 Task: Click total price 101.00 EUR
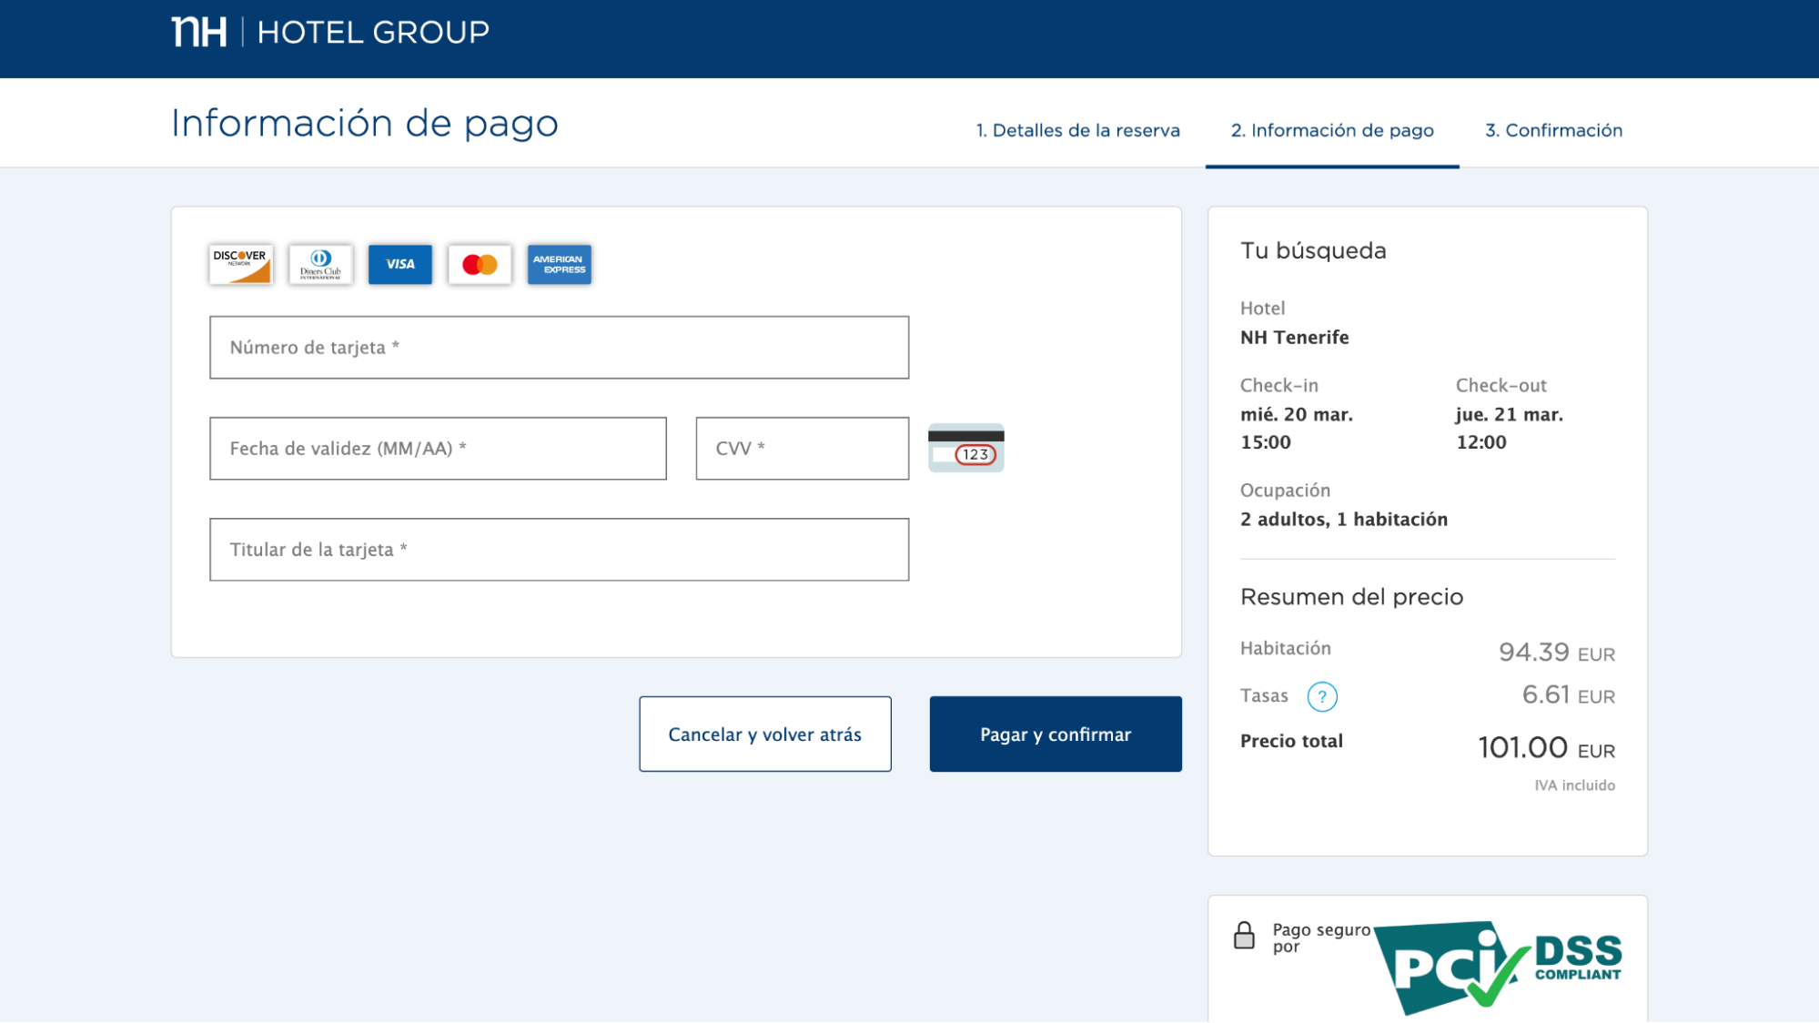[1547, 748]
